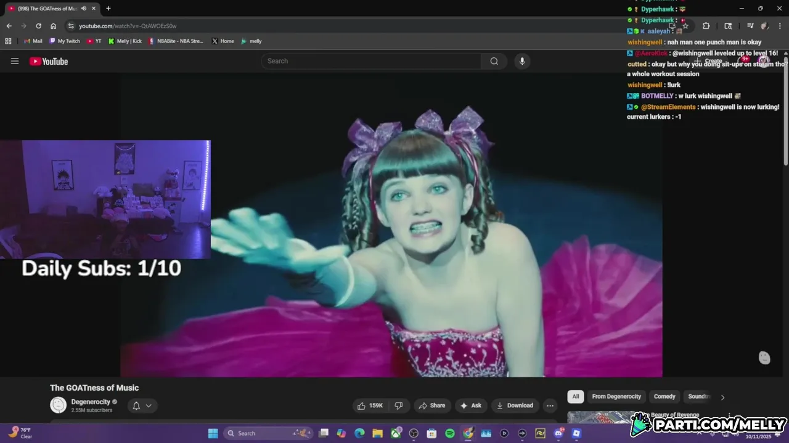The image size is (789, 443).
Task: Click the YouTube search input field
Action: click(x=371, y=61)
